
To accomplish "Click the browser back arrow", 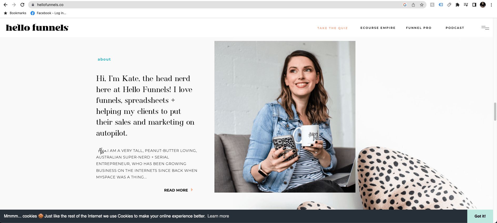I will 6,5.
